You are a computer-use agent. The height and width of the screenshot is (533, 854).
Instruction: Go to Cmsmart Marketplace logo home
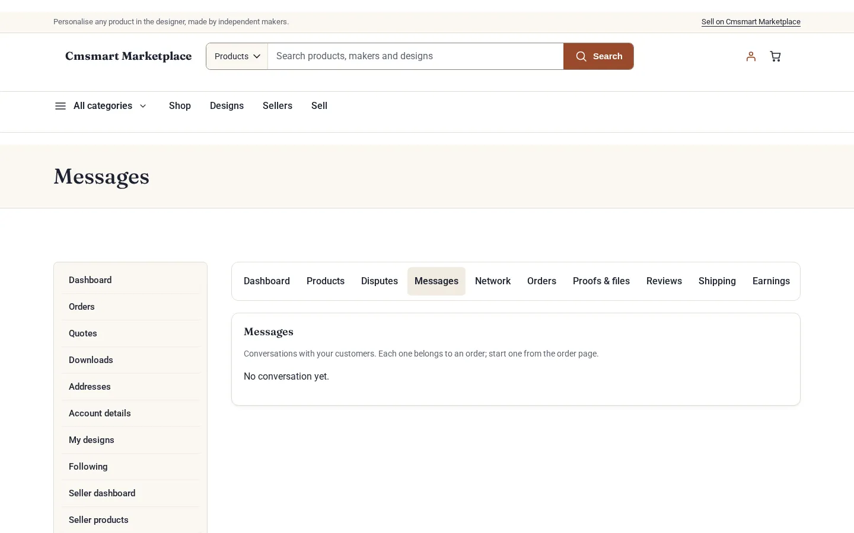click(129, 56)
